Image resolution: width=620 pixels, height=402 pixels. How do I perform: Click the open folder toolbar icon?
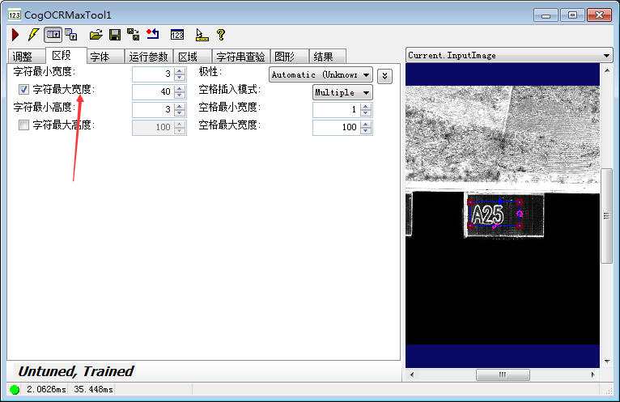(x=96, y=35)
